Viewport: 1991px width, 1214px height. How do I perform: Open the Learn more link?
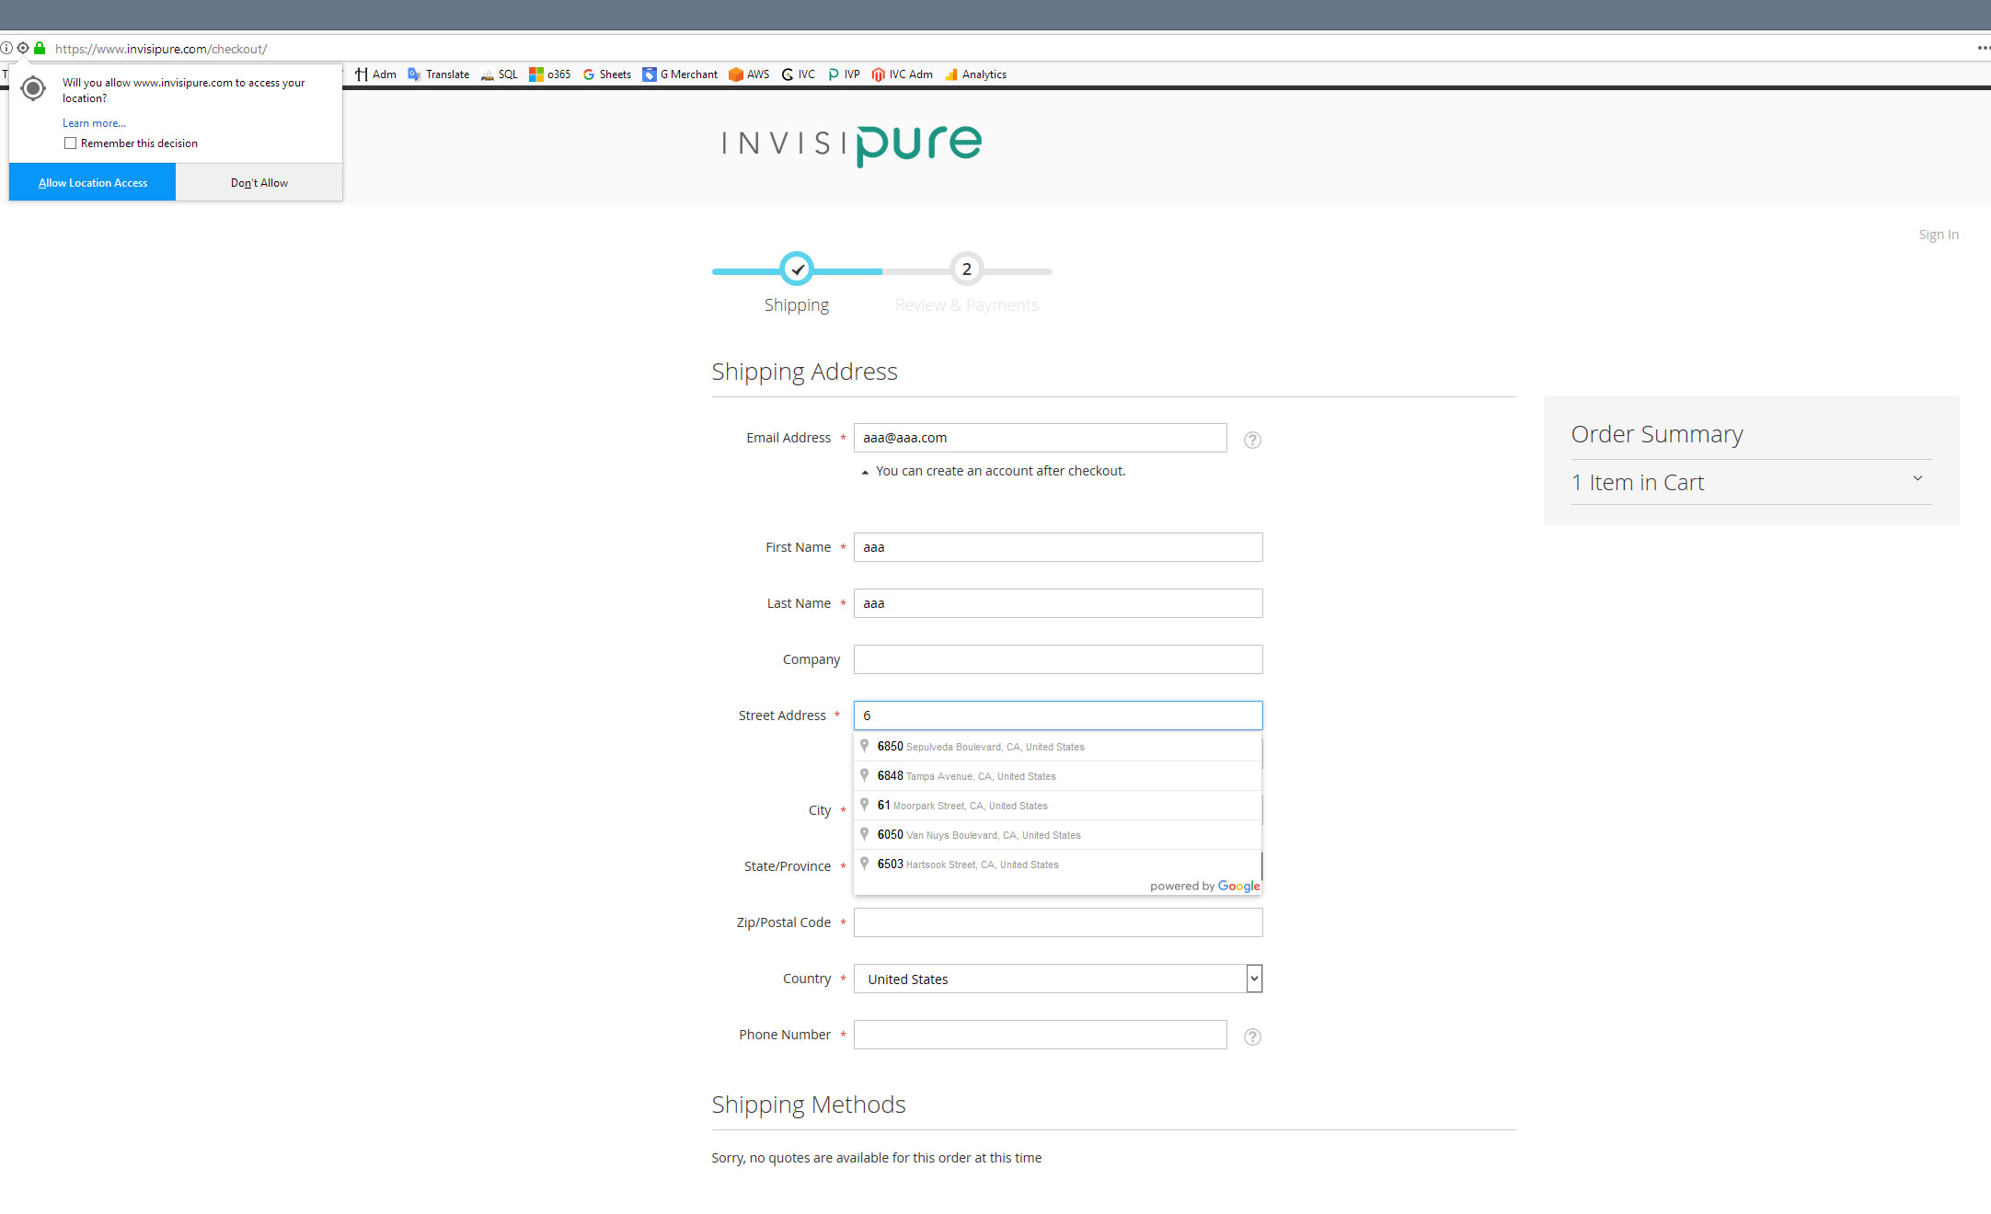[93, 122]
